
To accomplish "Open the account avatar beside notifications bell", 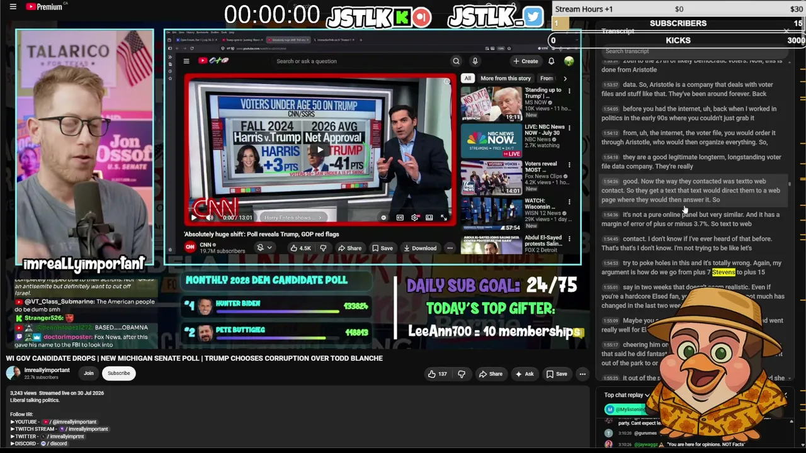I will [x=569, y=61].
